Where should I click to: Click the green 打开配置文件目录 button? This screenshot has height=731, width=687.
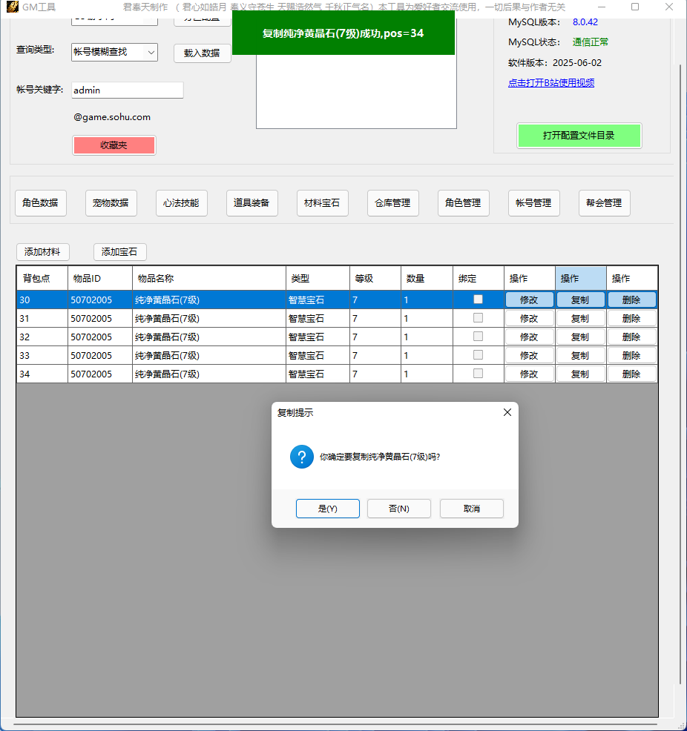point(579,136)
